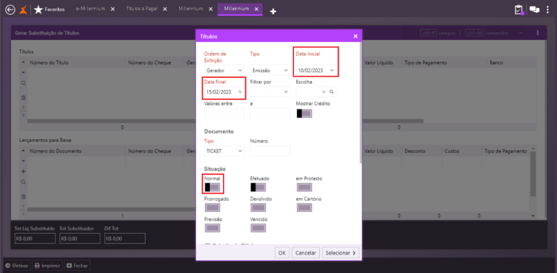Open the Data Inicial date dropdown
The width and height of the screenshot is (557, 273).
316,70
